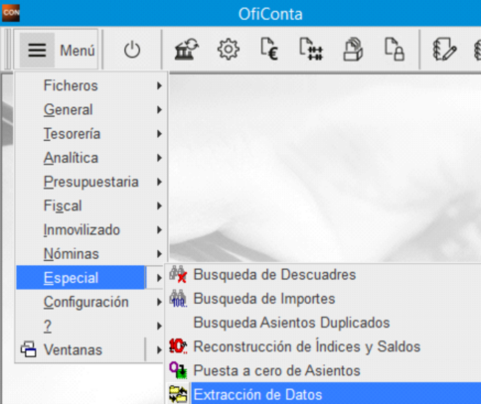Screen dimensions: 481x404
Task: Expand the Ficheros submenu arrow
Action: point(159,85)
